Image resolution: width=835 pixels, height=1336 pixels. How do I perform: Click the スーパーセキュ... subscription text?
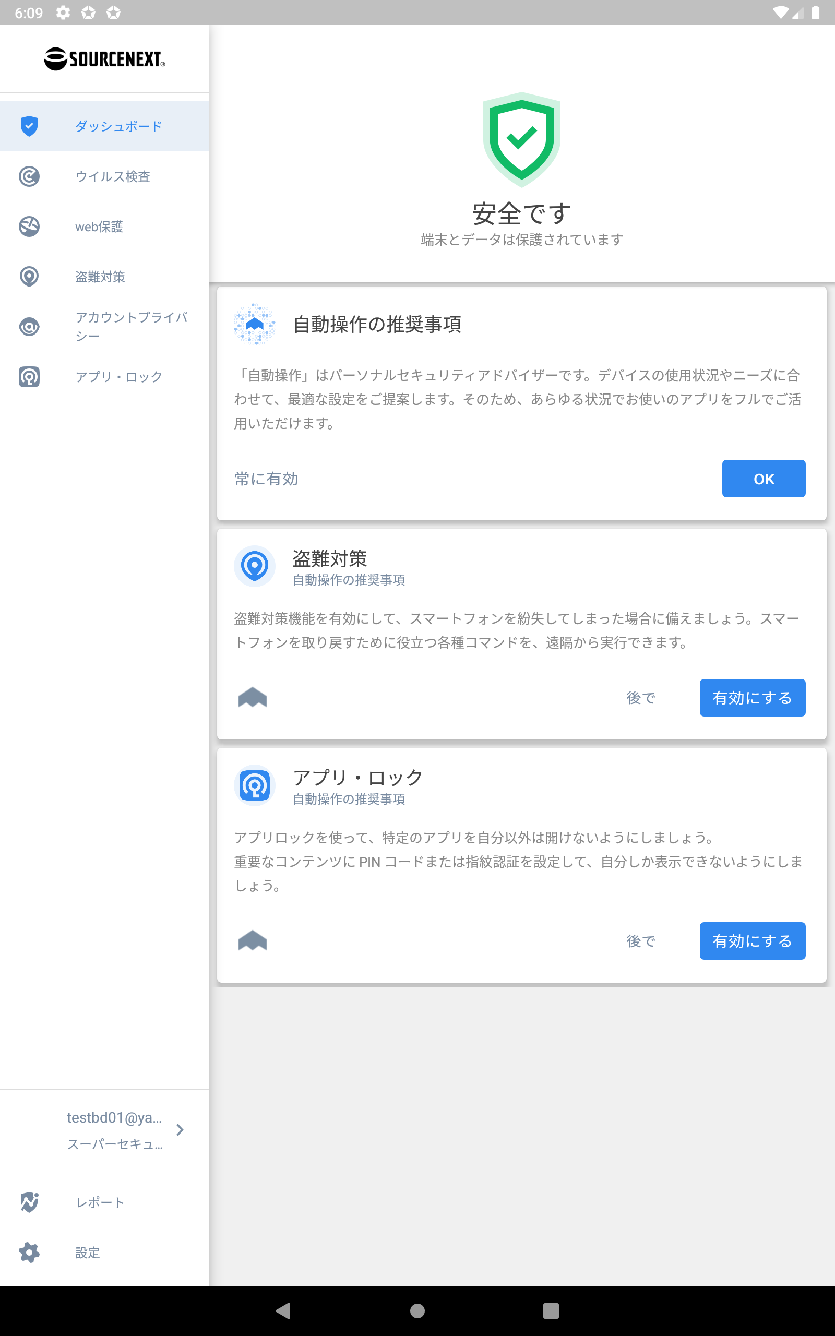pos(115,1144)
